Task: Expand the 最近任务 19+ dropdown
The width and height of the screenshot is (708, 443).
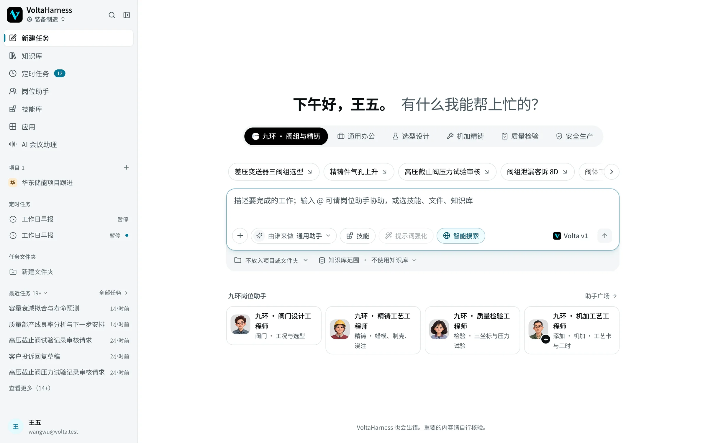Action: [28, 293]
